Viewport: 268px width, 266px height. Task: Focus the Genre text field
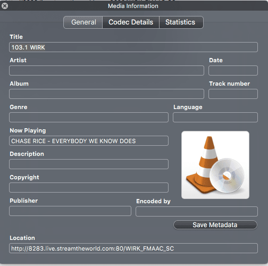[x=89, y=118]
